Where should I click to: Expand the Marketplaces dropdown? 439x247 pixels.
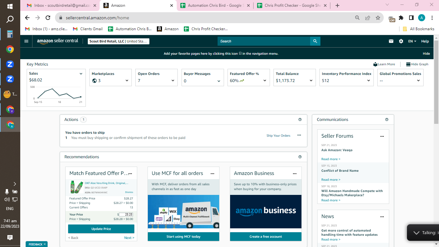tap(127, 81)
